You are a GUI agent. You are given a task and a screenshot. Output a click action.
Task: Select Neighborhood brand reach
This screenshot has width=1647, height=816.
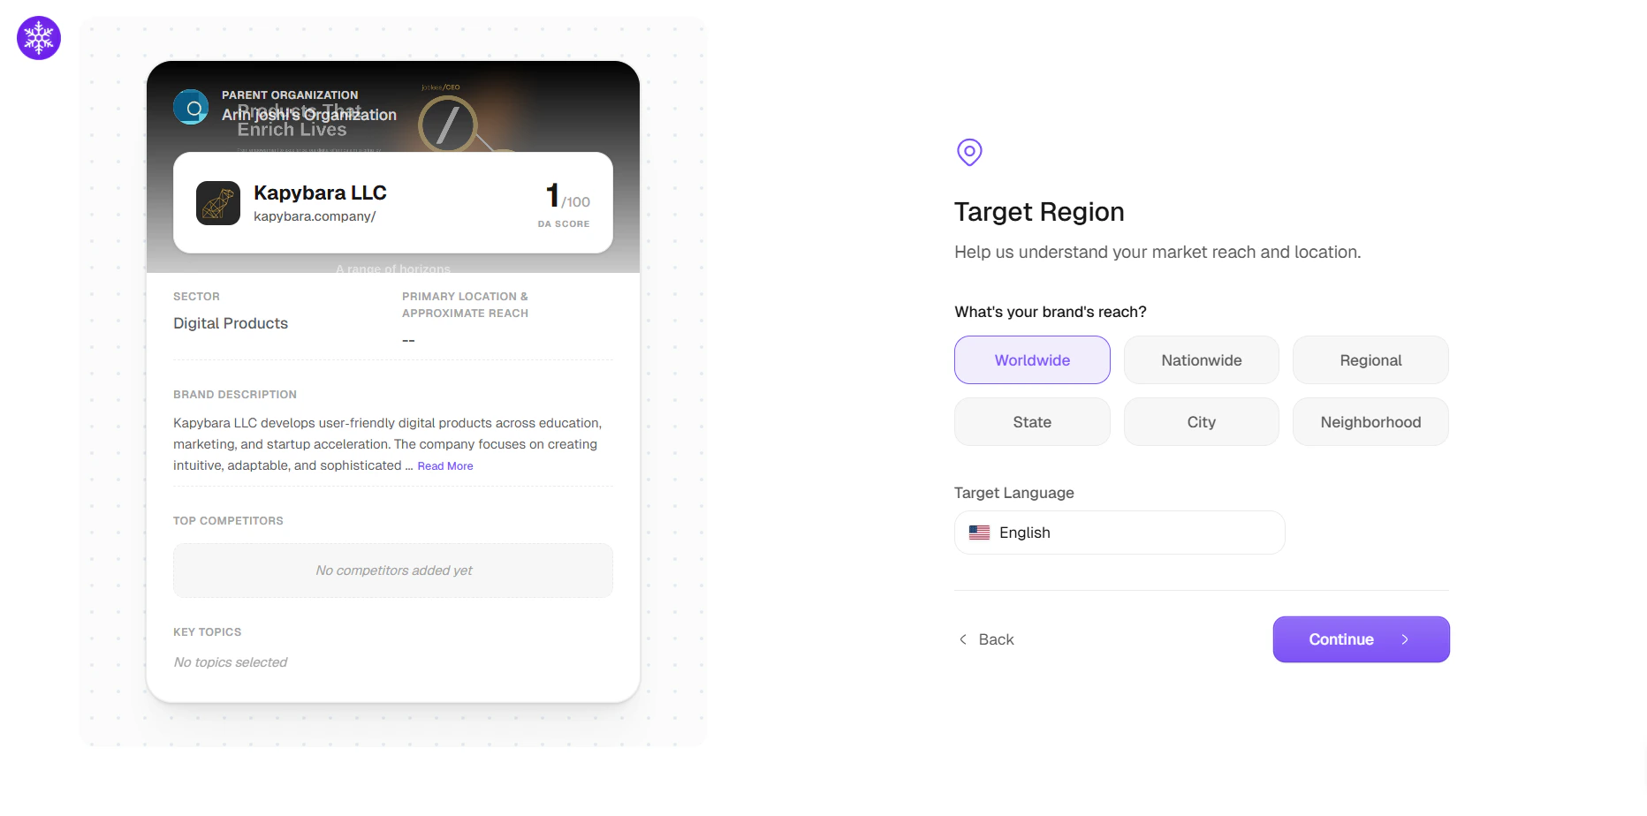click(x=1370, y=421)
